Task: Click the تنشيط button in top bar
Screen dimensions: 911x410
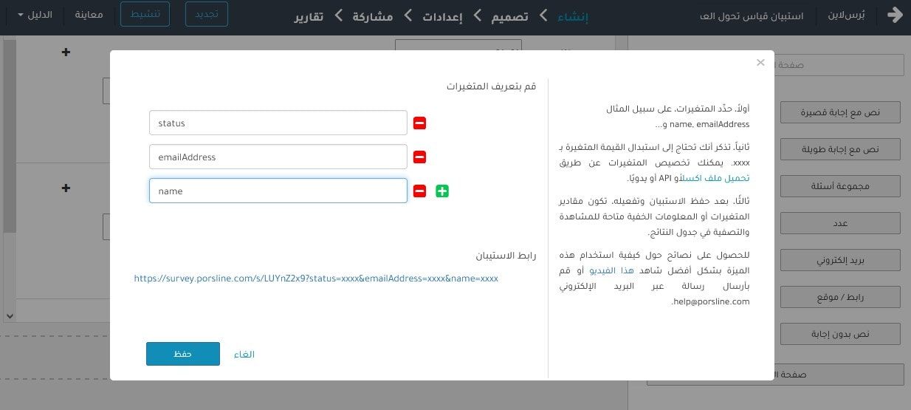Action: [x=145, y=14]
